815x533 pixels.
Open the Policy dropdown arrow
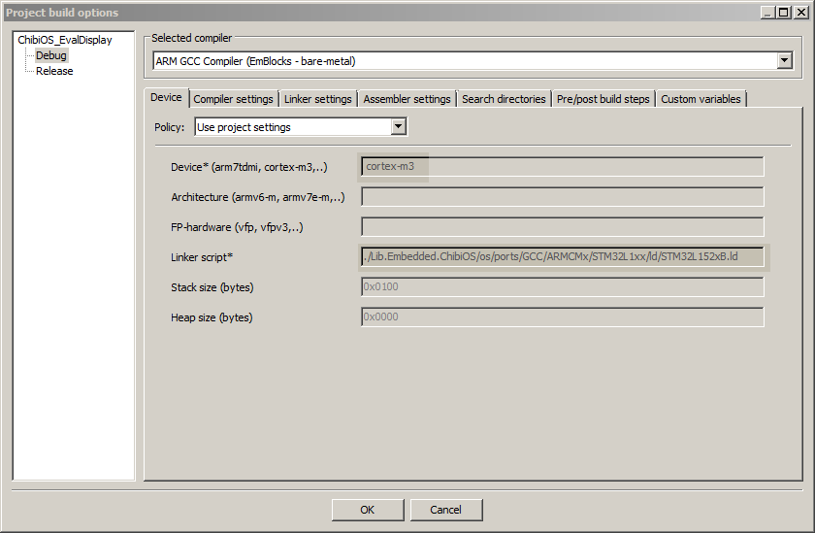(x=398, y=126)
